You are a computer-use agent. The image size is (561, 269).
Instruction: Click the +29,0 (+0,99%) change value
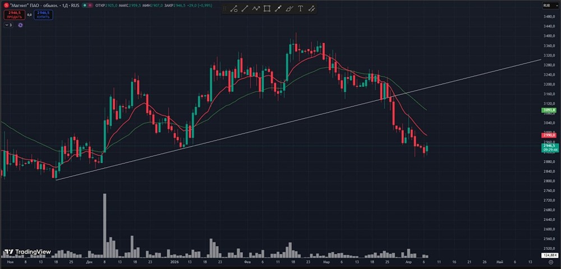point(200,6)
